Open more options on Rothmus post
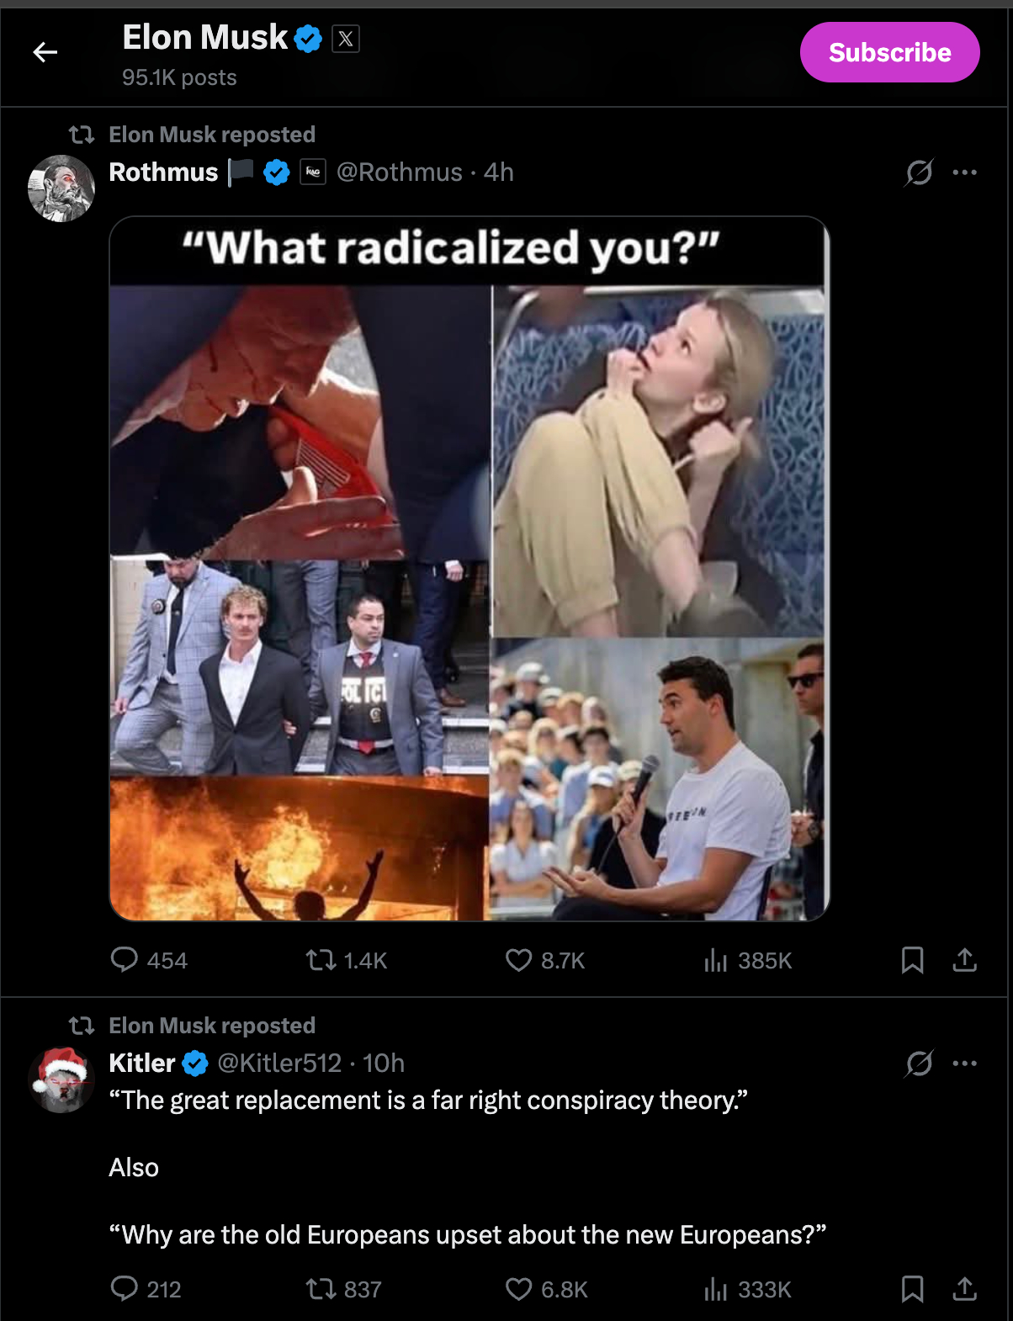 click(964, 172)
